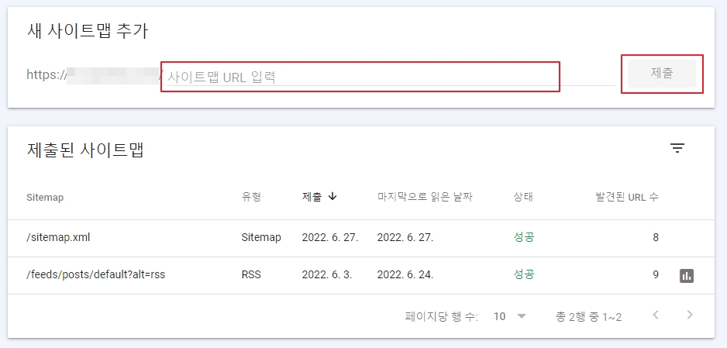
Task: Sort by 발견된 URL 수 header
Action: coord(627,197)
